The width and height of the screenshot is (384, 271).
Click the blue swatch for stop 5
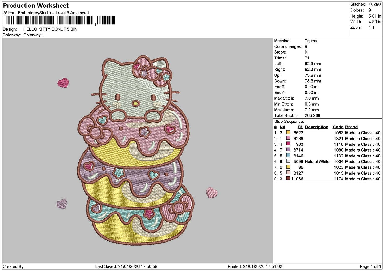[x=288, y=155]
